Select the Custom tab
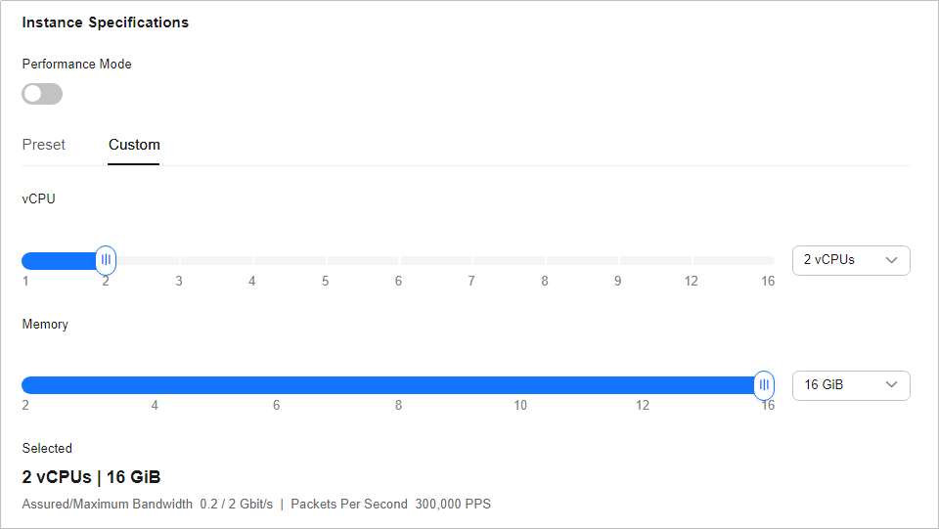 pyautogui.click(x=134, y=145)
